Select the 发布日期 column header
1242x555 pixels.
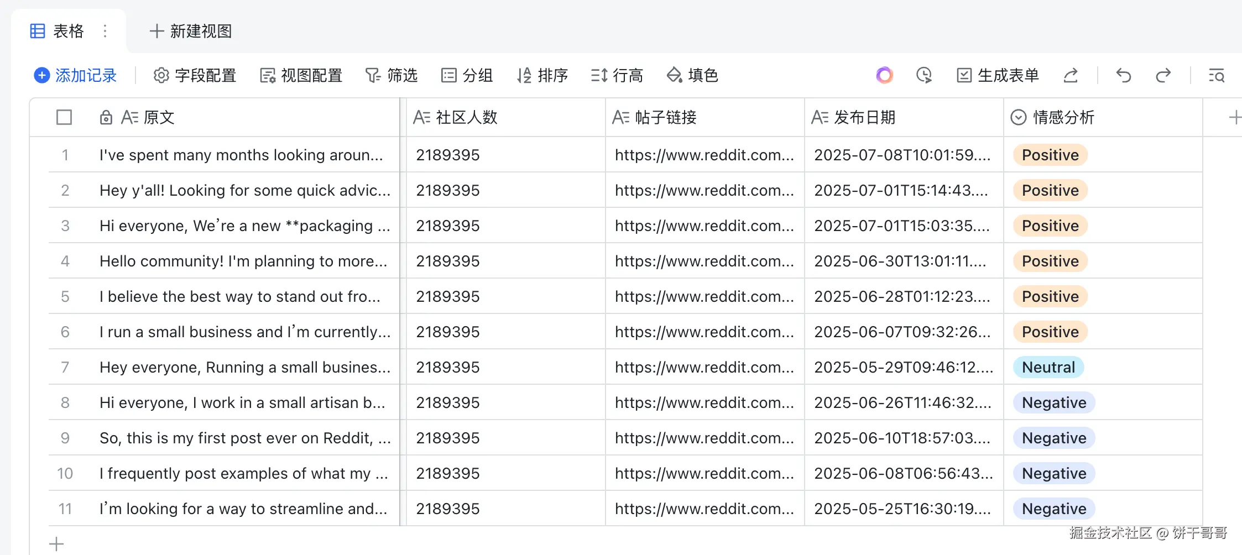coord(904,117)
